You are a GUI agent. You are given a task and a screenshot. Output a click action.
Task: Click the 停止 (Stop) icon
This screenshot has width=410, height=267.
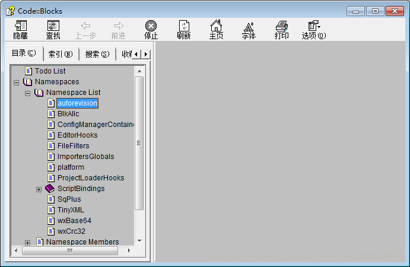pos(151,26)
